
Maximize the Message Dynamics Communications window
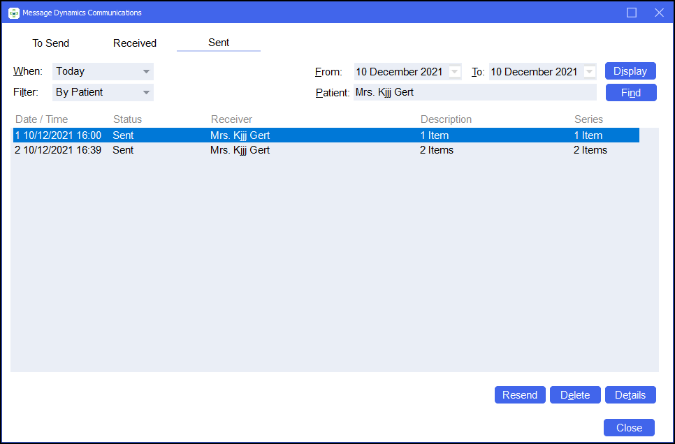pyautogui.click(x=632, y=13)
